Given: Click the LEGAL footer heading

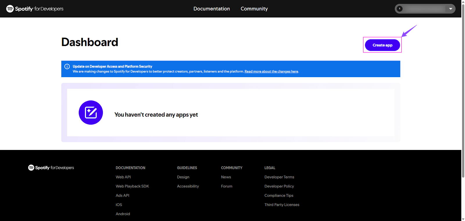Looking at the screenshot, I should pos(270,168).
